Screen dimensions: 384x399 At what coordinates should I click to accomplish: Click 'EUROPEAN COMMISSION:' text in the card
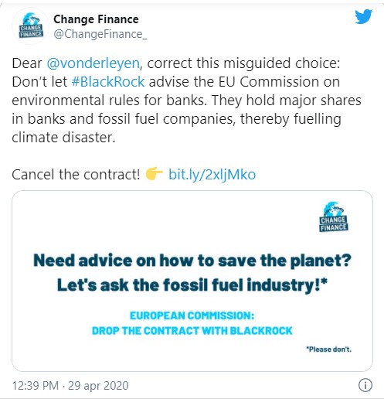(x=192, y=315)
